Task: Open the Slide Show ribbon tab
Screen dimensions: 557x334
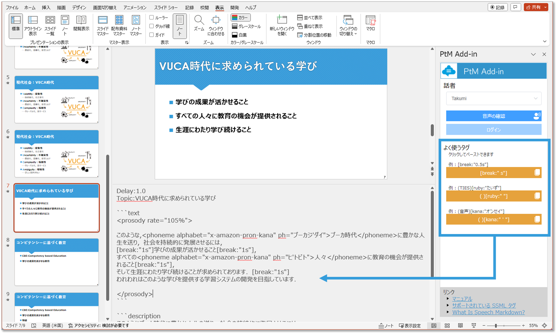Action: point(166,8)
